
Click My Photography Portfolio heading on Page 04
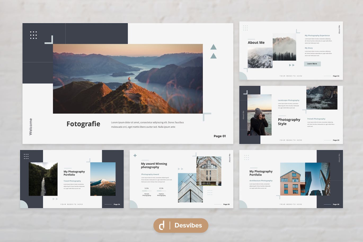[x=74, y=173]
